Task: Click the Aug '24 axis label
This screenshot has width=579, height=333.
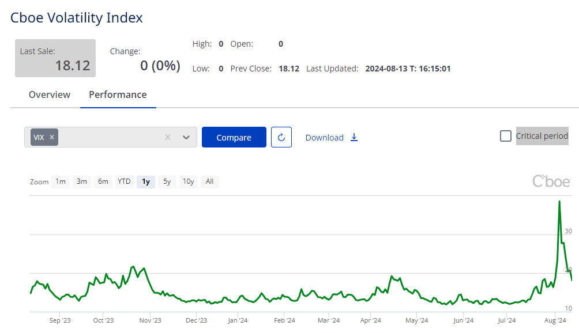Action: tap(555, 320)
